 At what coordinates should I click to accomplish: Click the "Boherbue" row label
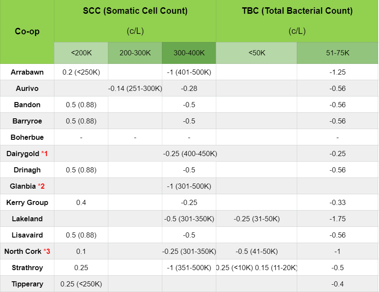tap(27, 137)
